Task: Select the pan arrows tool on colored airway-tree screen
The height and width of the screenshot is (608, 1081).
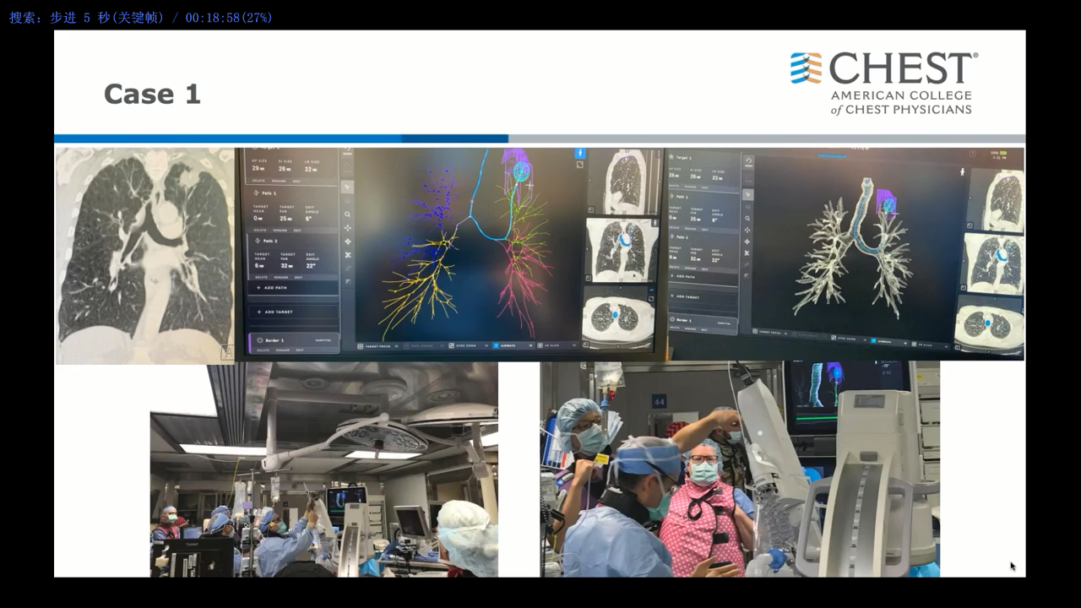Action: coord(348,228)
